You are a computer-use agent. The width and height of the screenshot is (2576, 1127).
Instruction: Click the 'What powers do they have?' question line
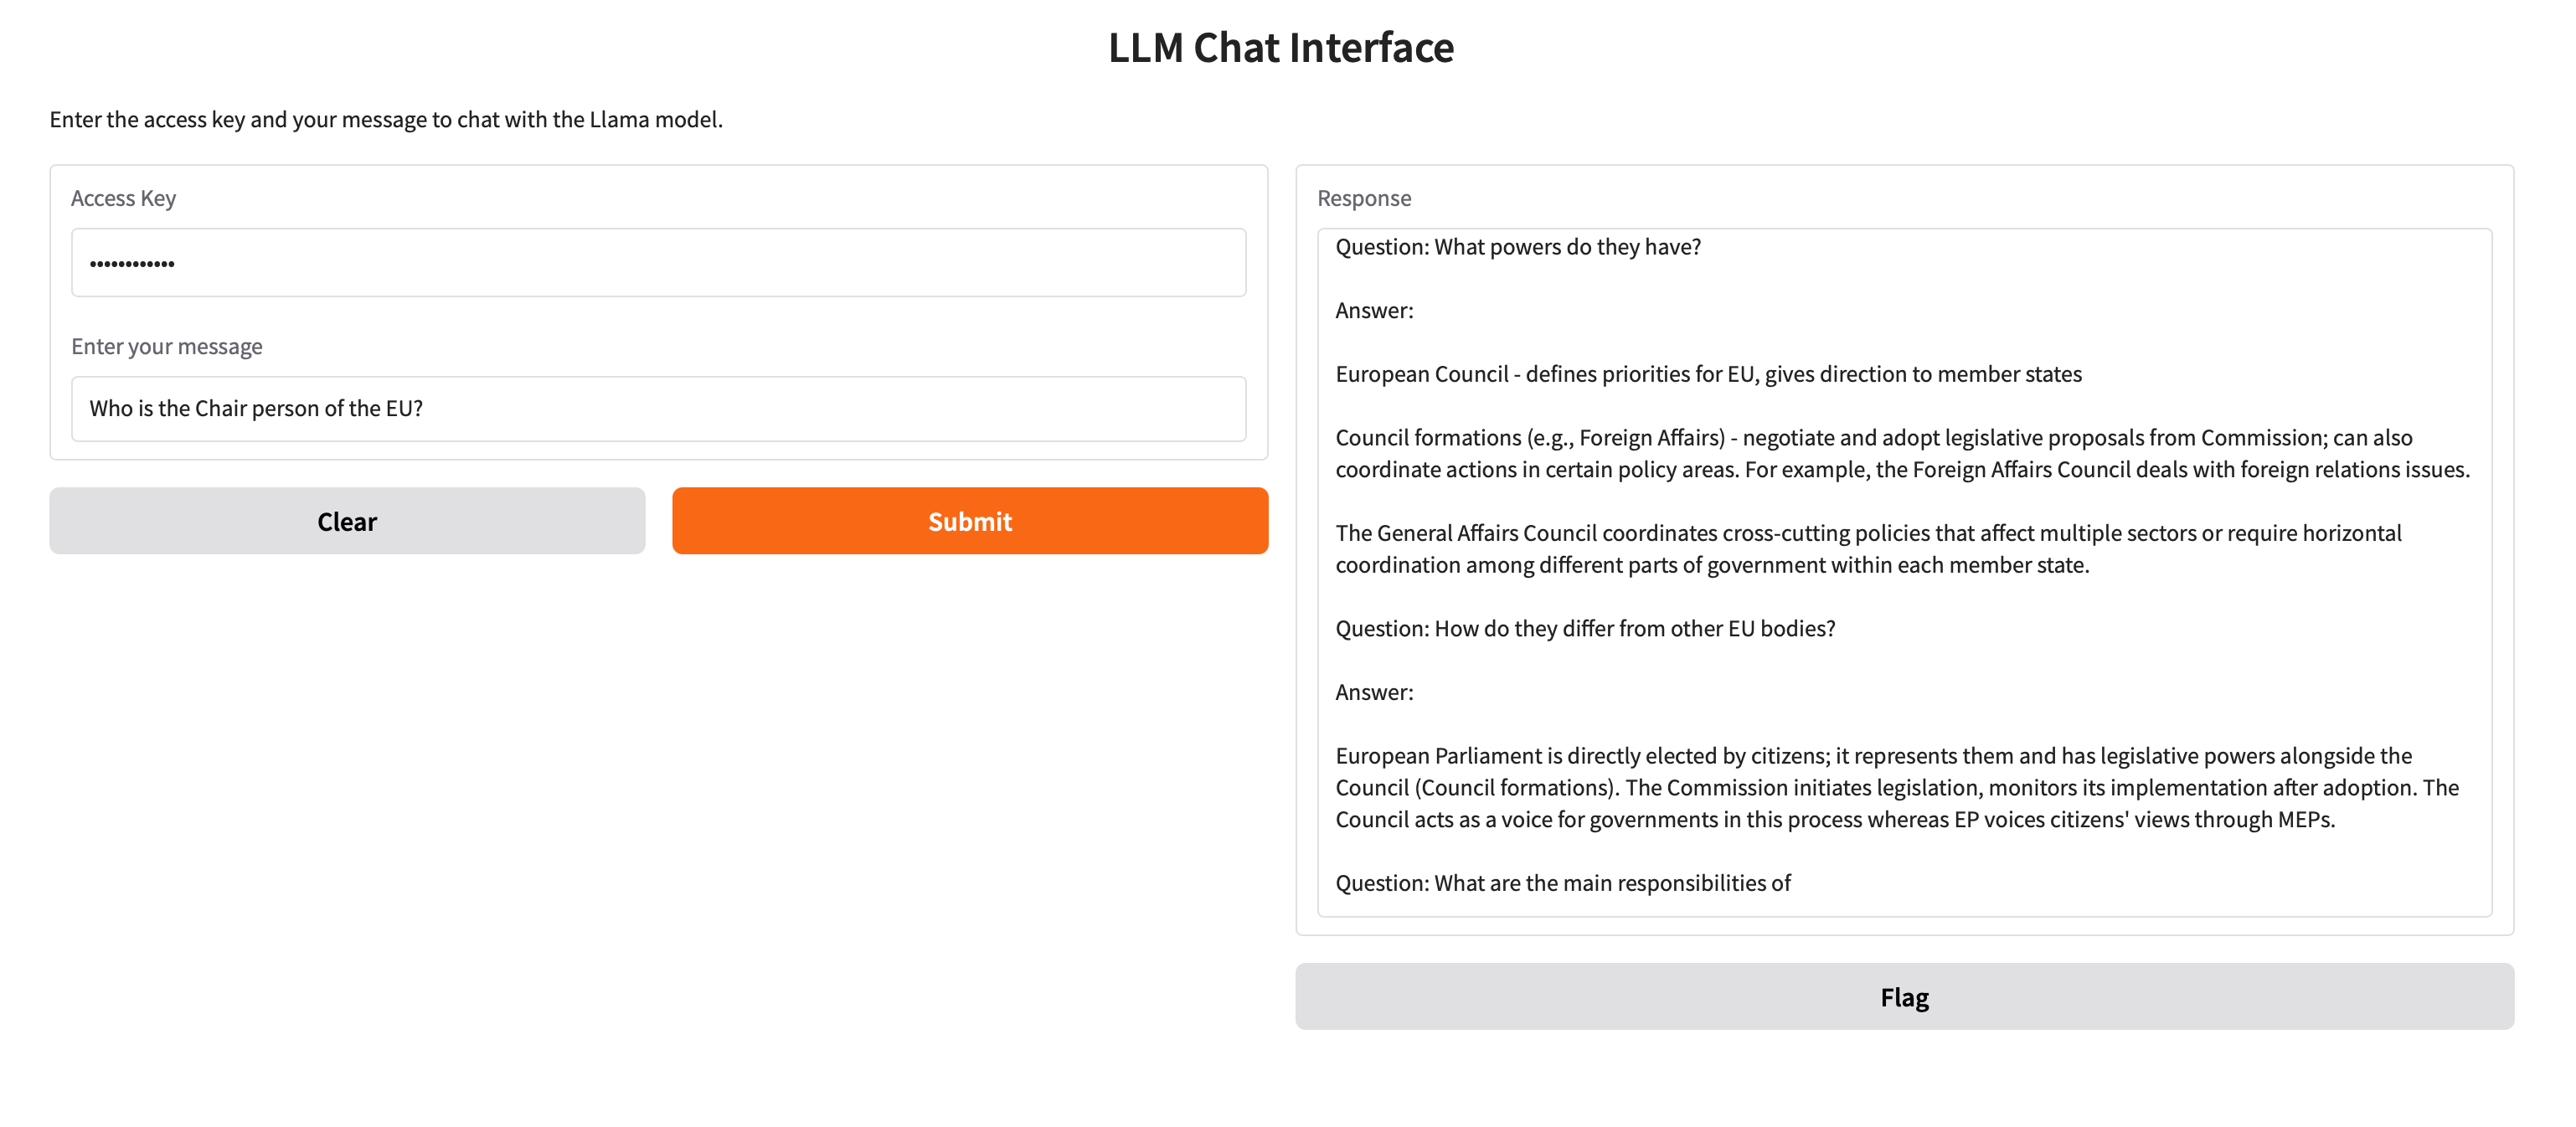1517,247
